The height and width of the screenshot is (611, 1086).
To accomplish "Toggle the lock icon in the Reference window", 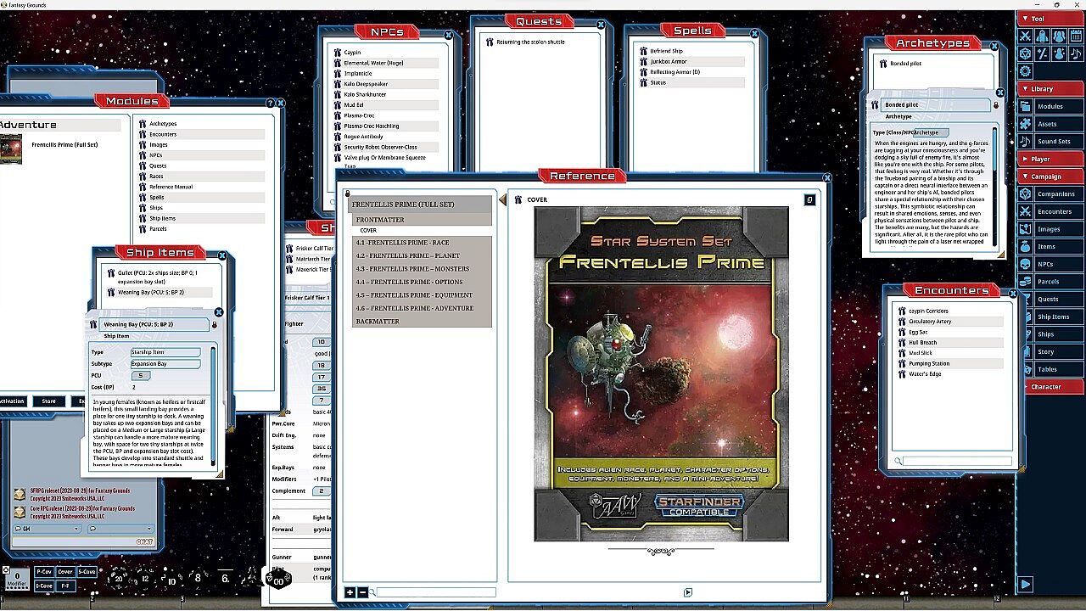I will point(347,193).
